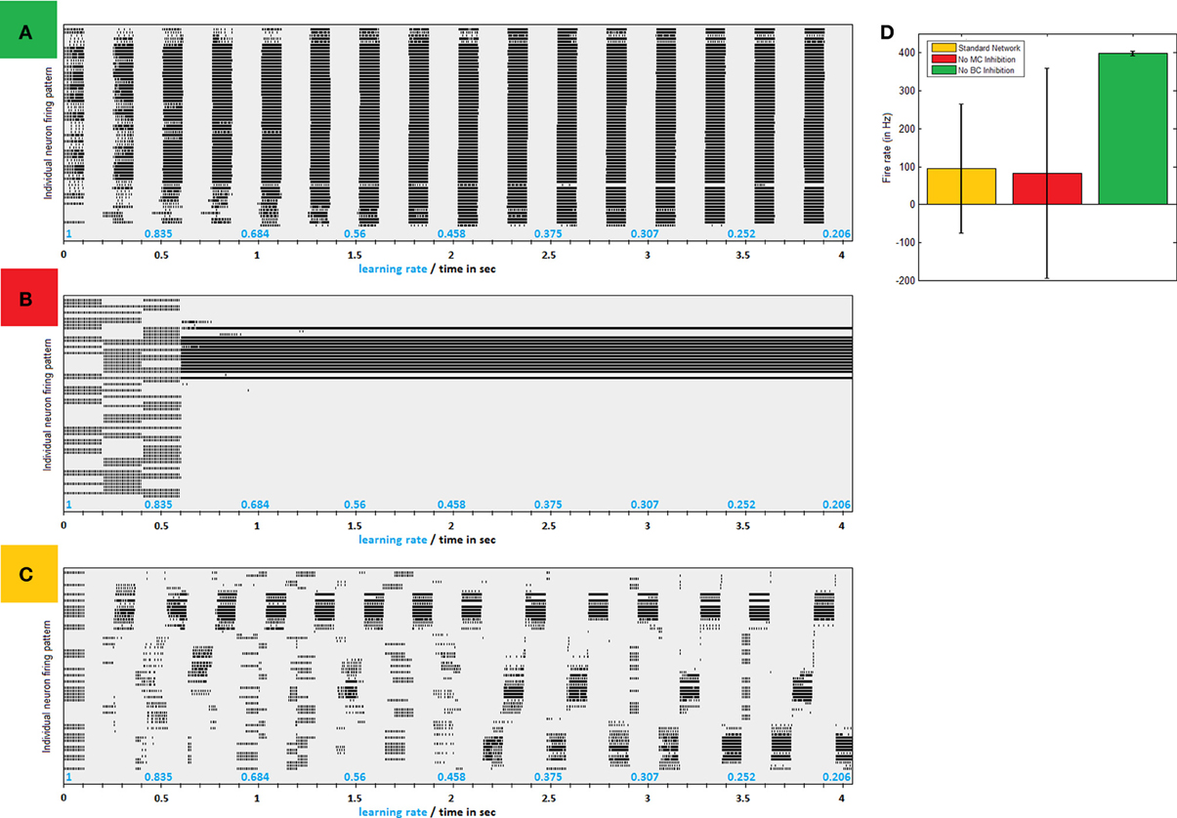The height and width of the screenshot is (818, 1177).
Task: Click the 2.5 time tick under panel A
Action: tap(549, 254)
